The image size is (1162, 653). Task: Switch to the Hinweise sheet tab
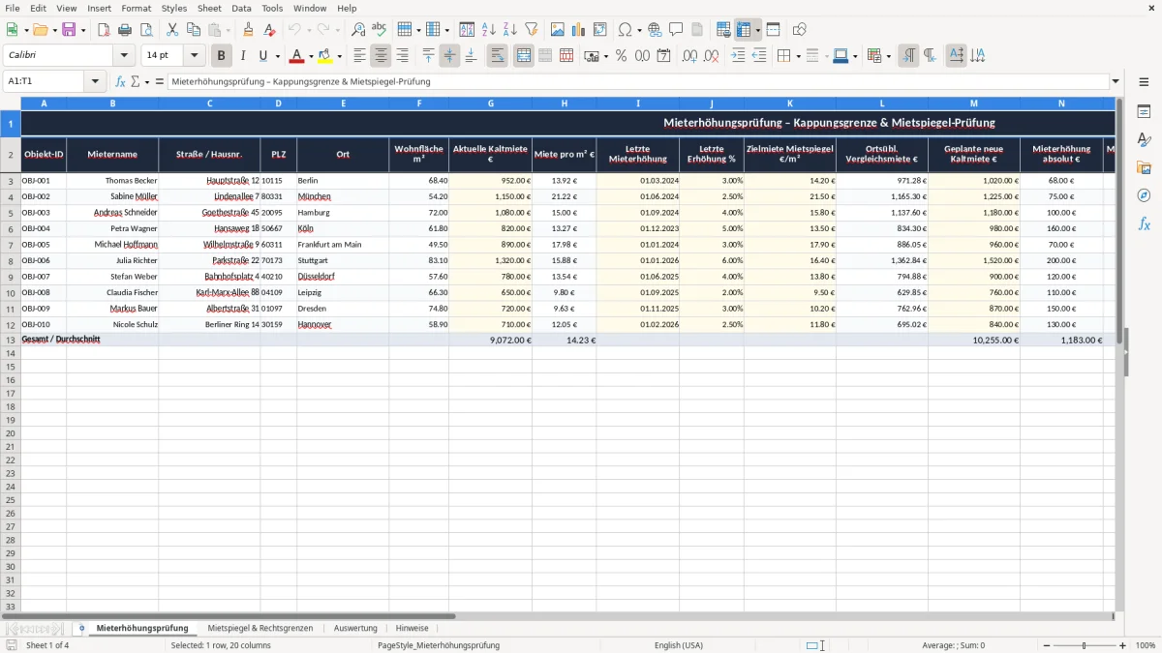point(412,628)
